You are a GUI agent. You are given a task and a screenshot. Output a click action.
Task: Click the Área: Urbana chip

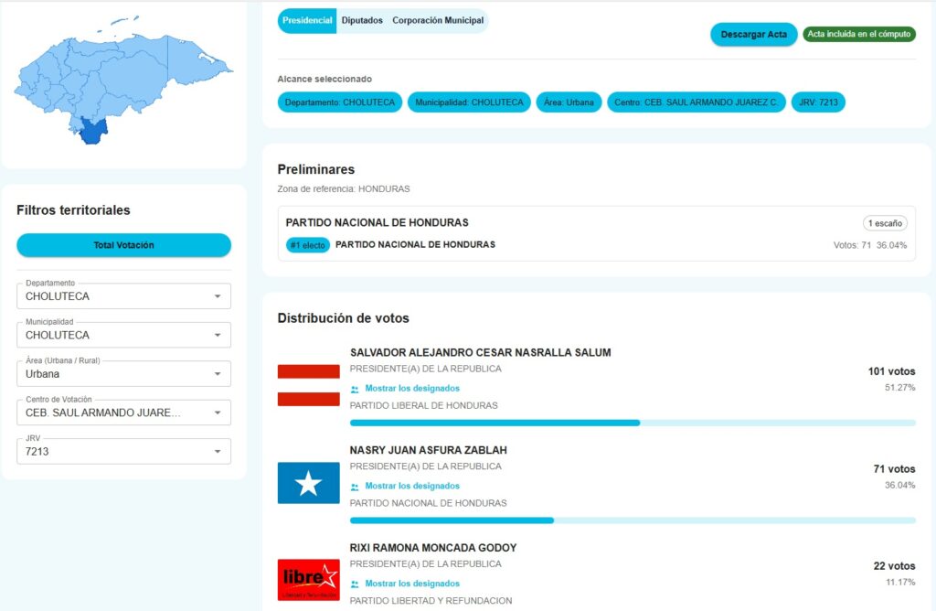click(569, 102)
